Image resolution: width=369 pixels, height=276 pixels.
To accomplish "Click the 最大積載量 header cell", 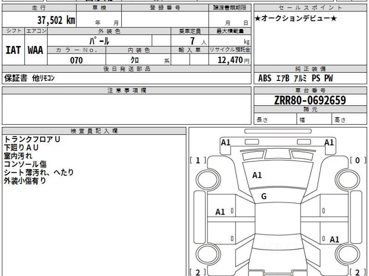I will pos(230,31).
